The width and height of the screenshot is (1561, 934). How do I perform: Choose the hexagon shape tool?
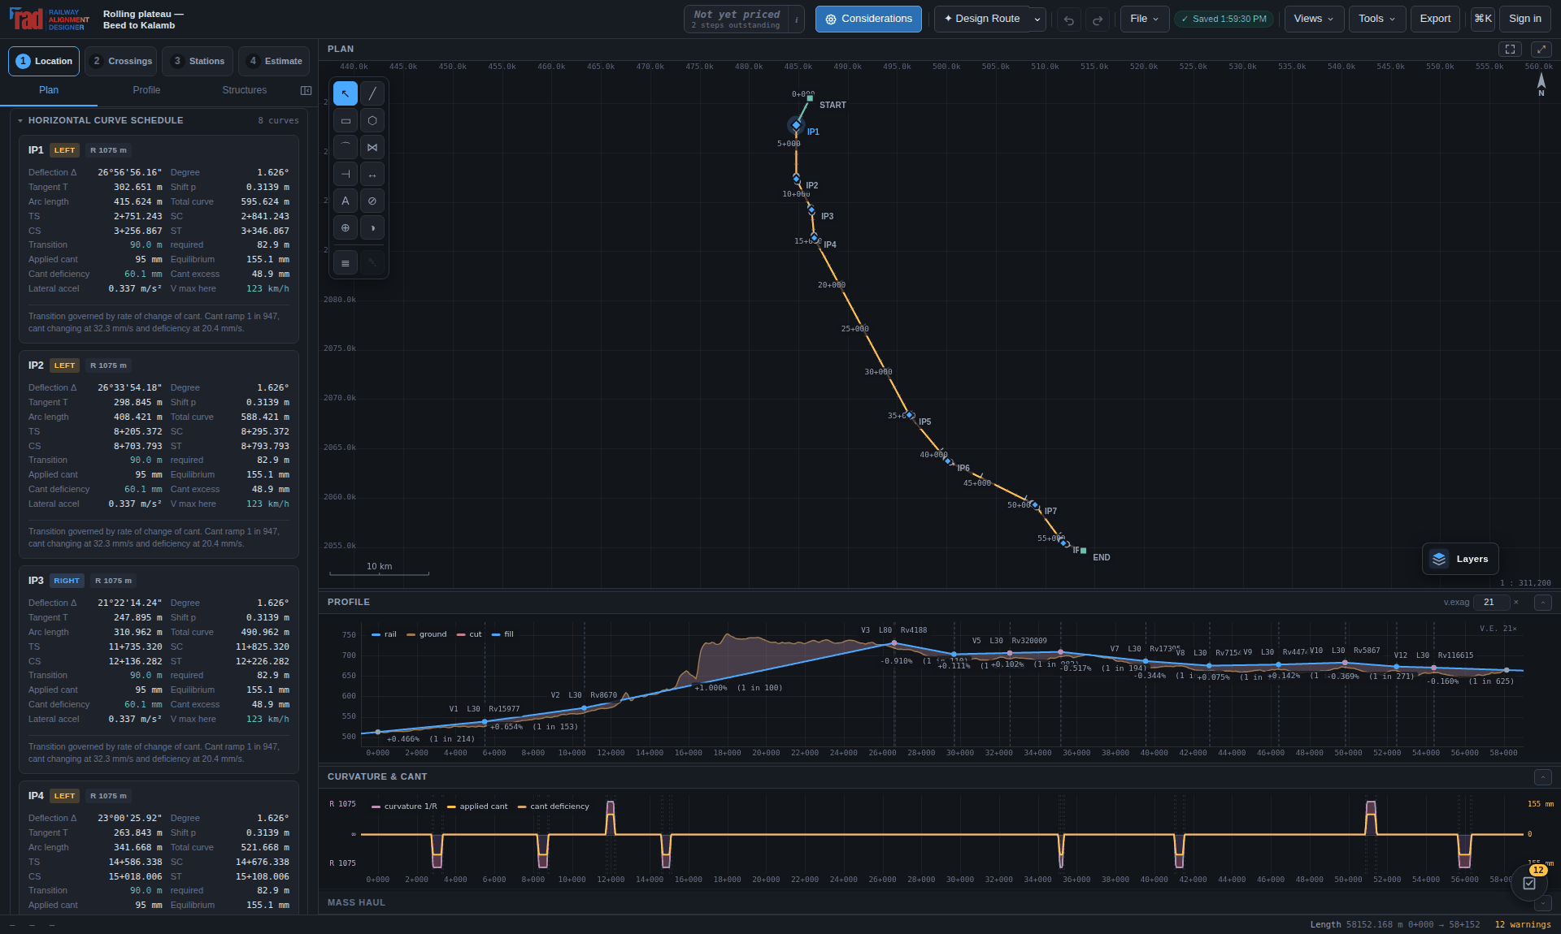click(372, 120)
